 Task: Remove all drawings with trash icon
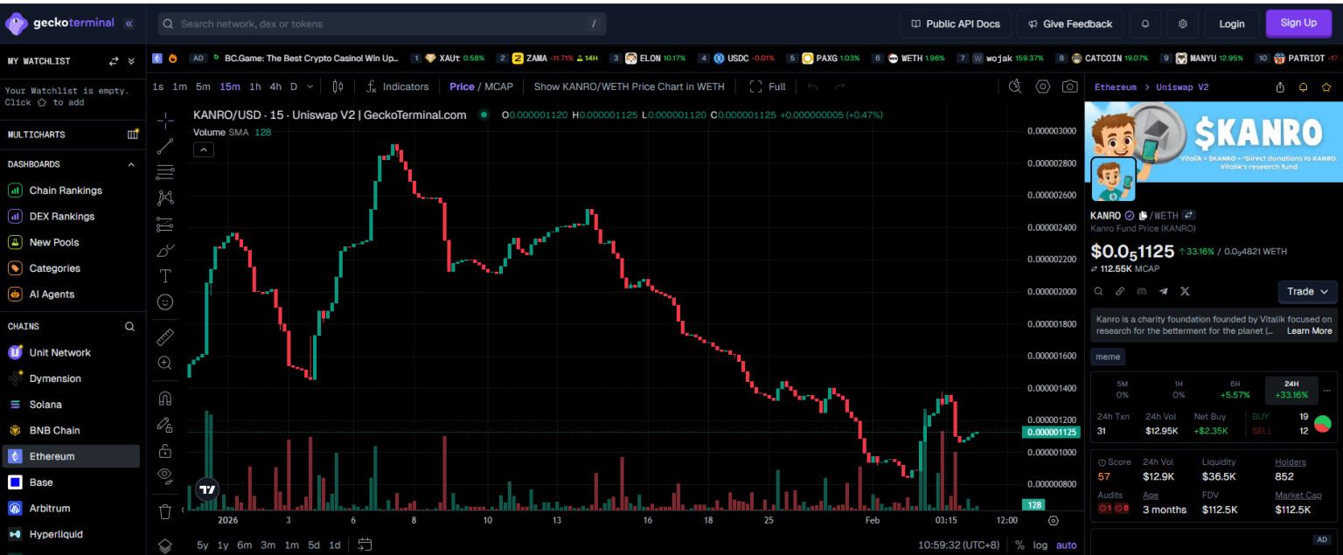[164, 510]
